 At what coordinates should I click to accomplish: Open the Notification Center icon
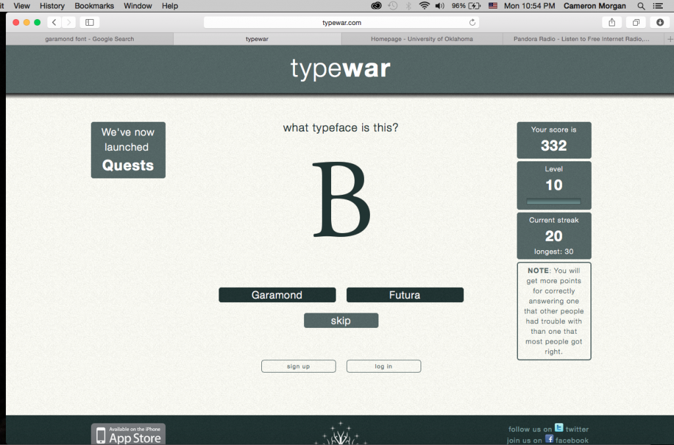pos(658,6)
